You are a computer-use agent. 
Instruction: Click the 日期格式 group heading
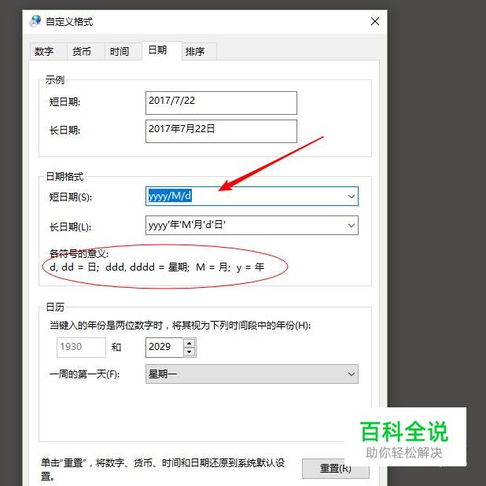[x=64, y=177]
